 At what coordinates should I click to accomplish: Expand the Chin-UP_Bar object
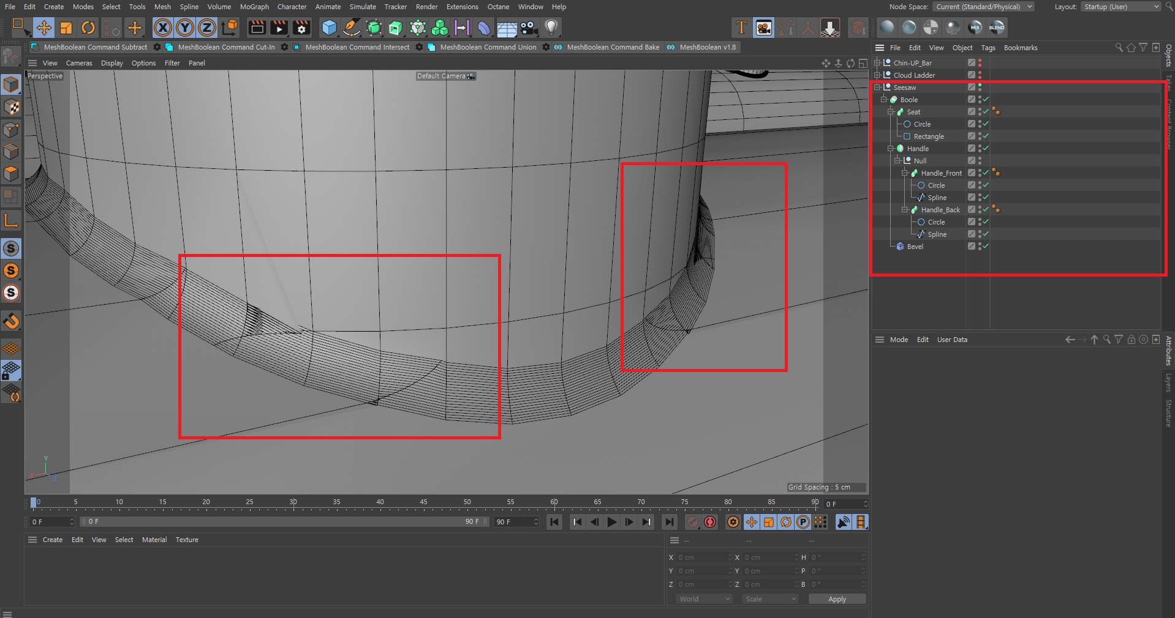pos(877,63)
